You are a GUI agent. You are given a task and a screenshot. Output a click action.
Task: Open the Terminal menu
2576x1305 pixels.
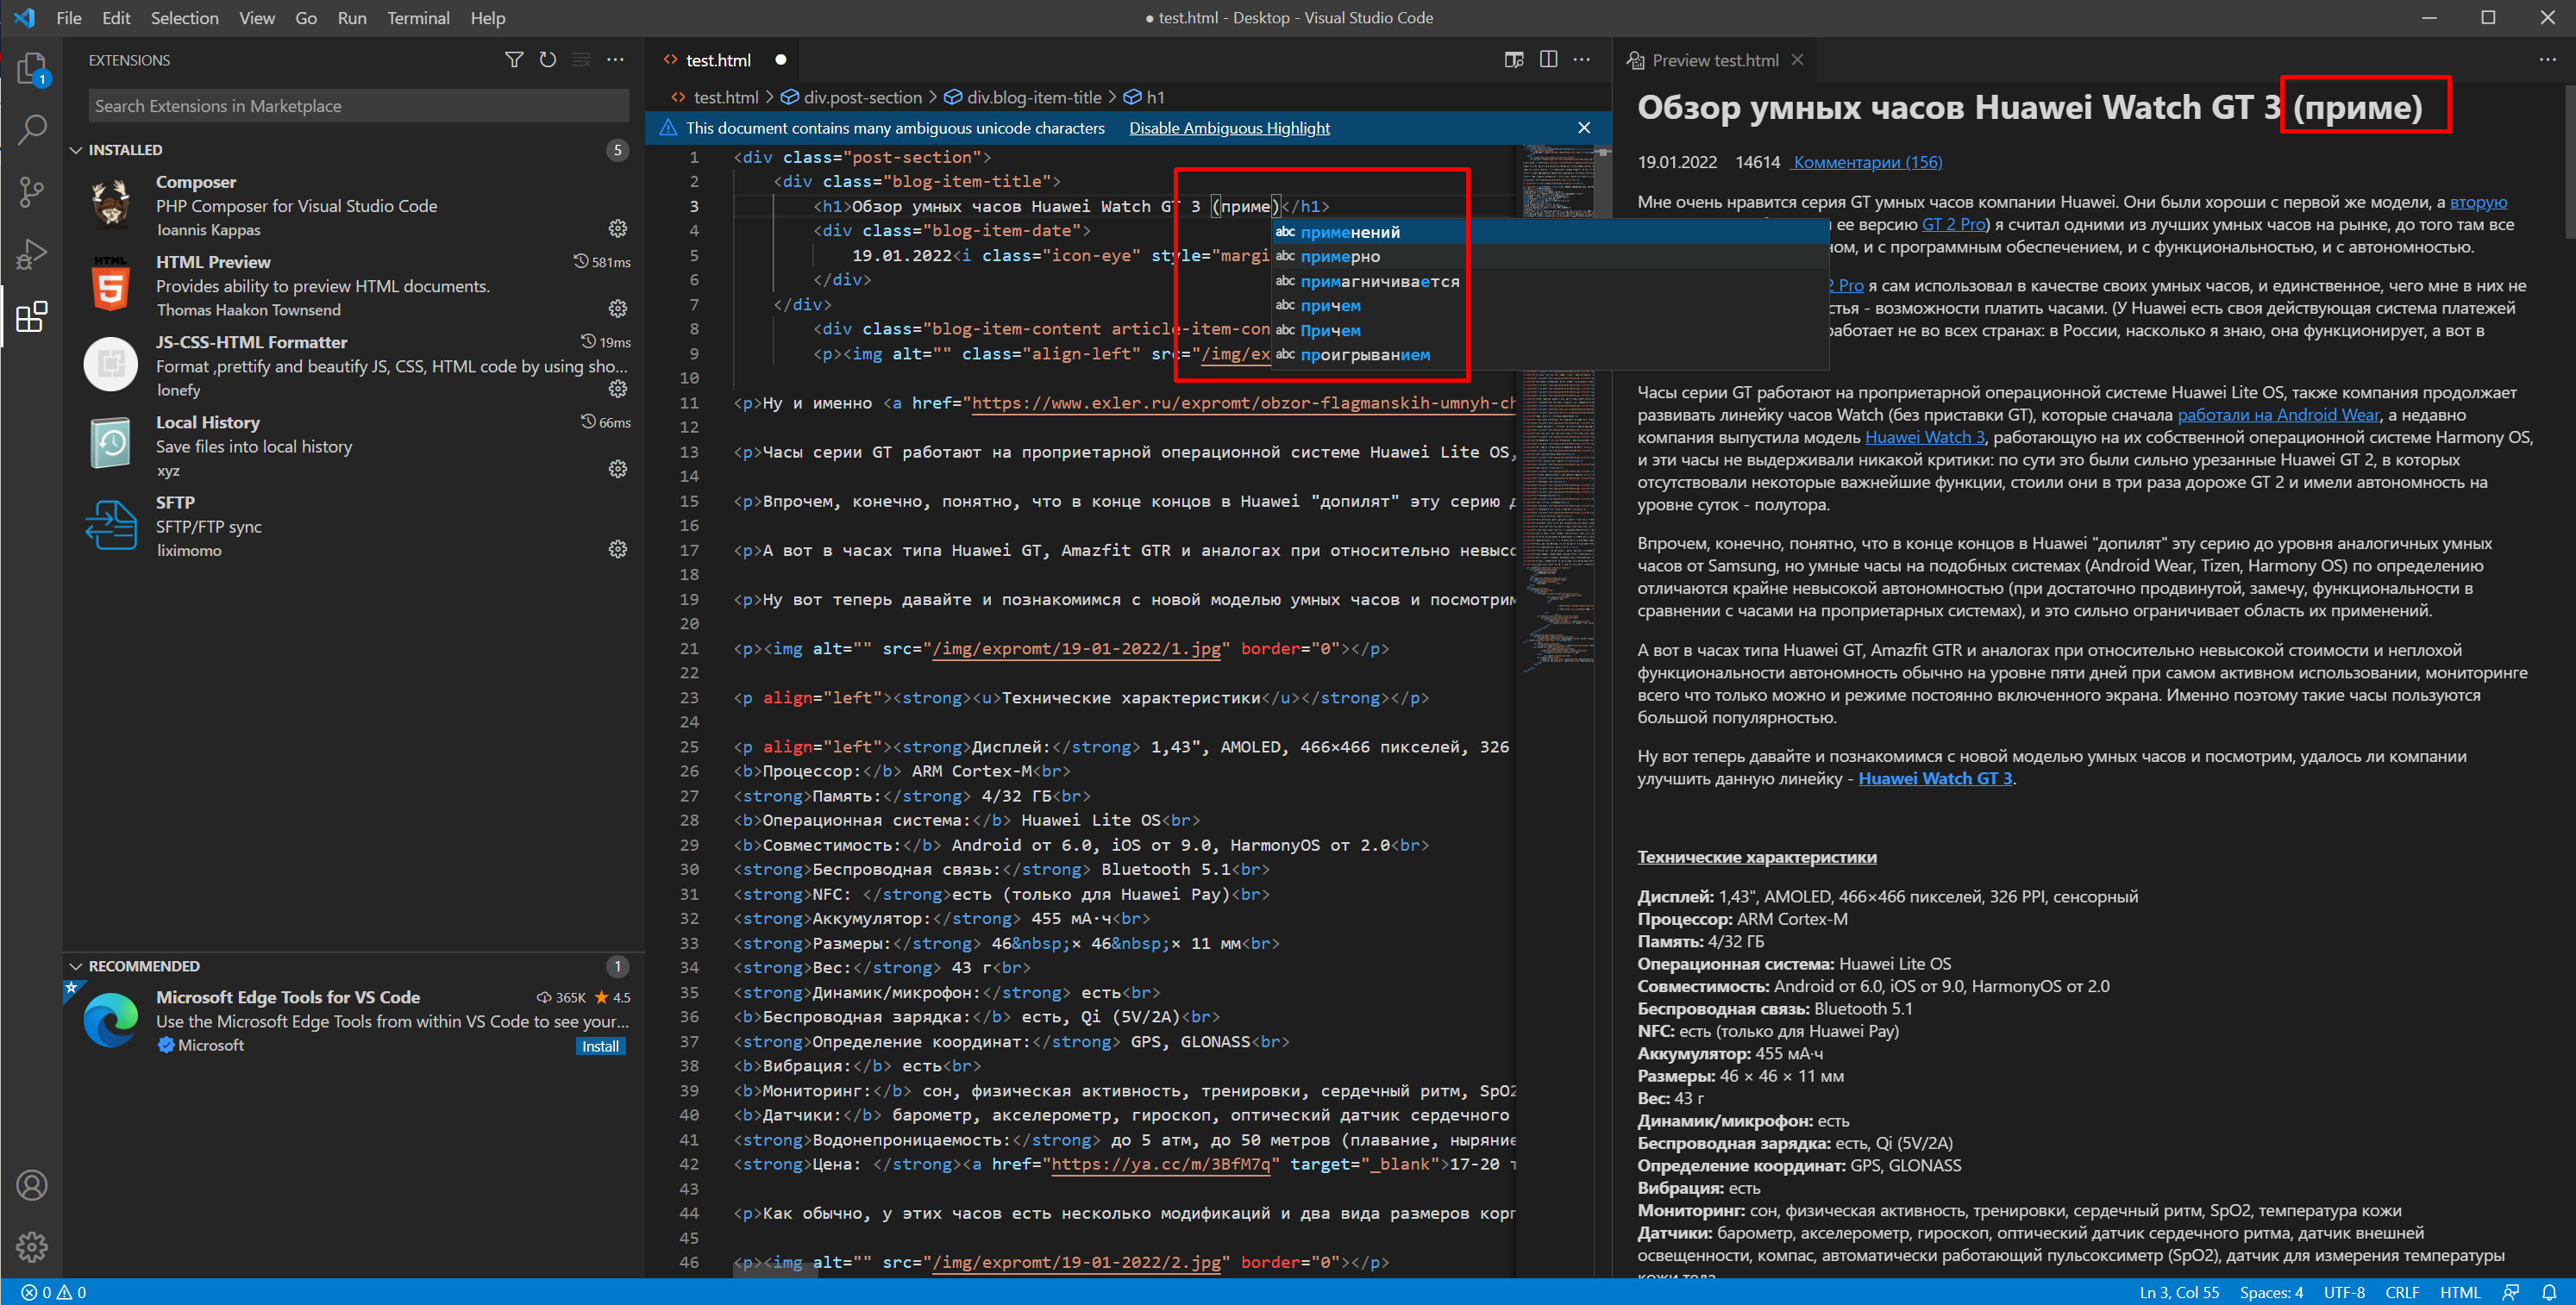click(417, 18)
